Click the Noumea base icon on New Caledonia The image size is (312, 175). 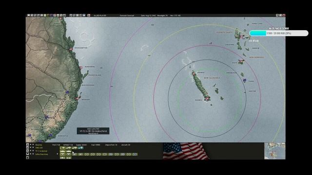click(x=207, y=98)
